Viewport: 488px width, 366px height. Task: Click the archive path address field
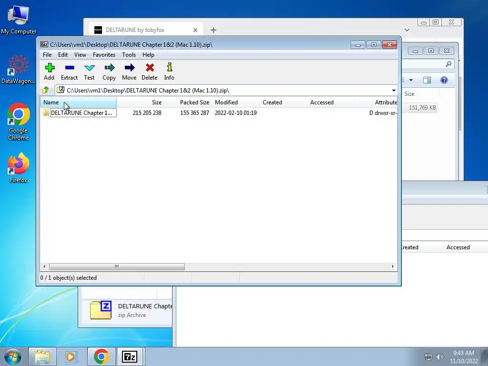(223, 91)
